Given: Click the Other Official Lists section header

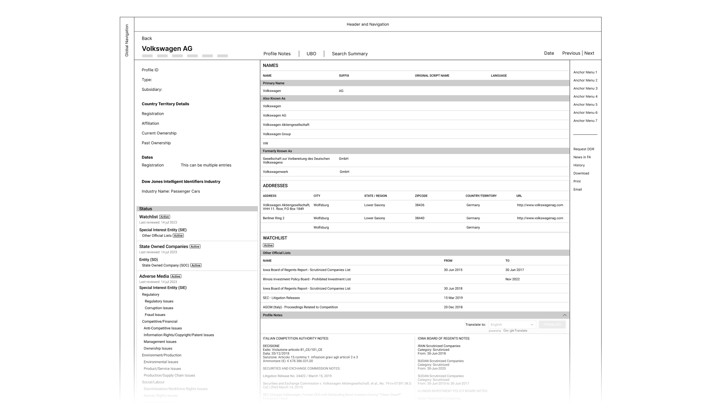Looking at the screenshot, I should pos(415,253).
